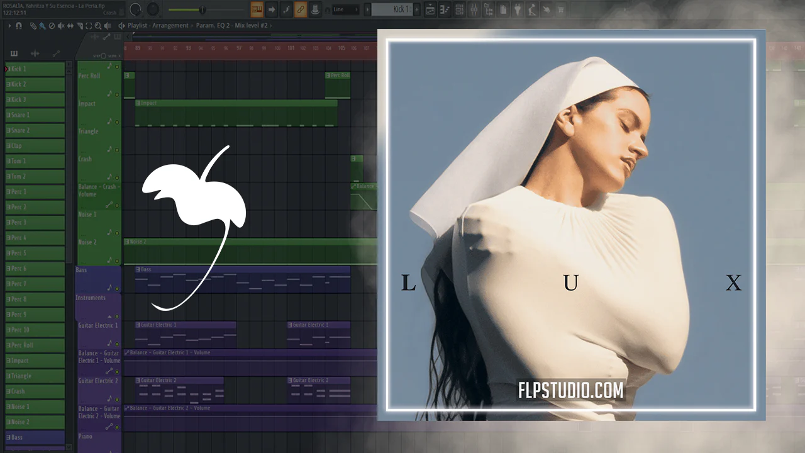Select Kick 2 in the pattern picker list
This screenshot has width=805, height=453.
[x=35, y=84]
